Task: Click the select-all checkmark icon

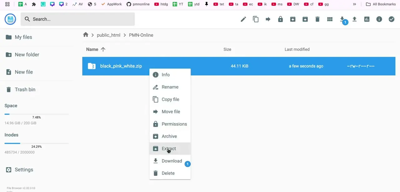Action: tap(392, 19)
